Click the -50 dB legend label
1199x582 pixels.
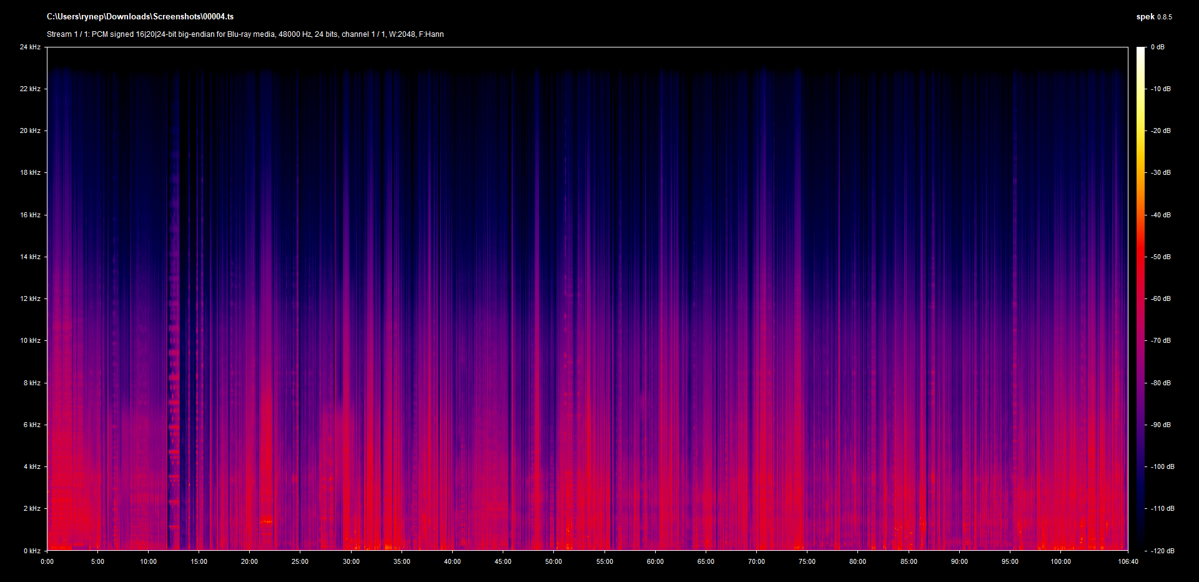coord(1161,257)
